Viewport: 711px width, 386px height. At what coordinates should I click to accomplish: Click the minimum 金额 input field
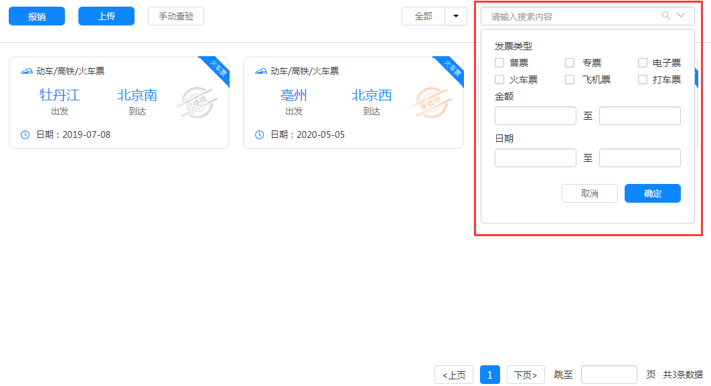pos(535,116)
